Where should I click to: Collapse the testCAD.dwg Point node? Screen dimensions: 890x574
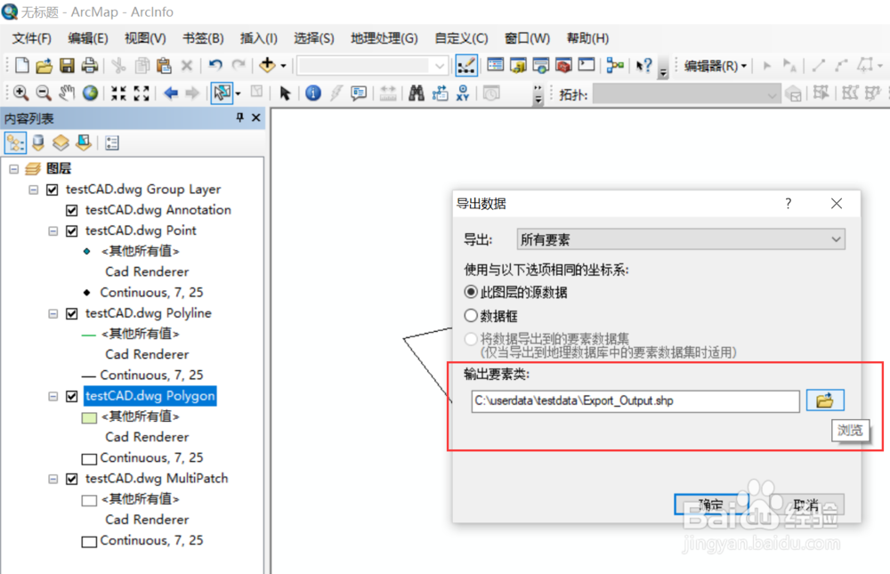[x=53, y=231]
